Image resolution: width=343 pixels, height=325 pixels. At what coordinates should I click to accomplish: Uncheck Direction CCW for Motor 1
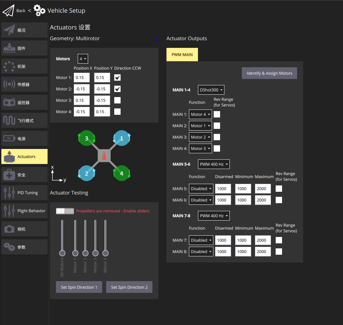pos(118,78)
